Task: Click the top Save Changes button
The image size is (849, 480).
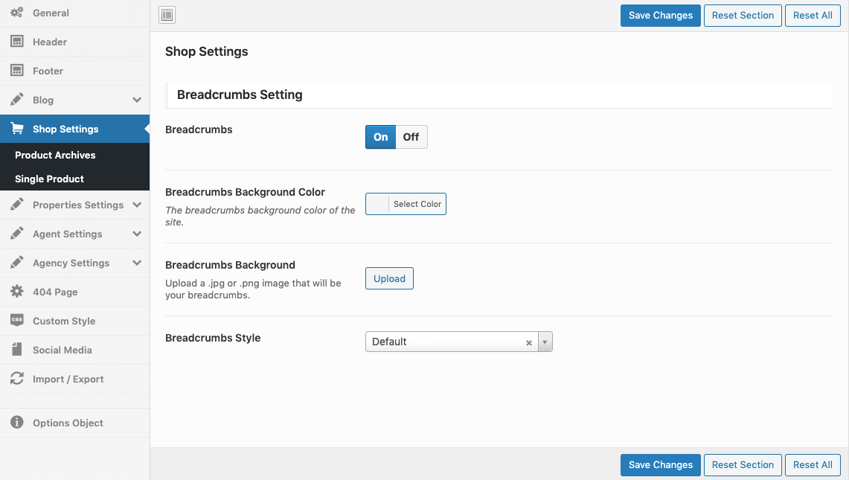Action: (x=660, y=15)
